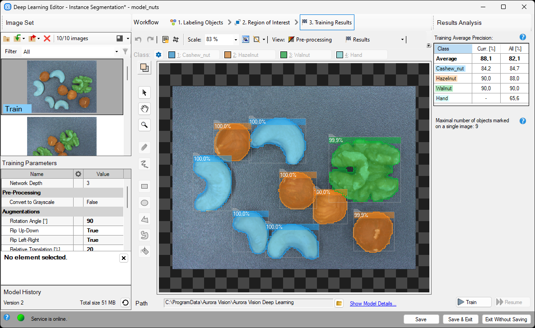Activate the magnifier zoom tool
This screenshot has width=535, height=328.
pos(144,125)
